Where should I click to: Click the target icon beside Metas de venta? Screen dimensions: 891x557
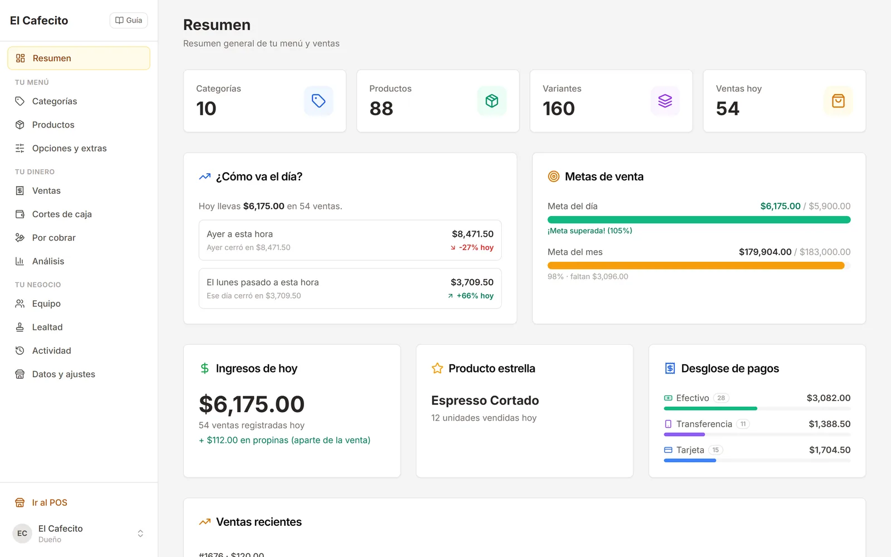554,177
